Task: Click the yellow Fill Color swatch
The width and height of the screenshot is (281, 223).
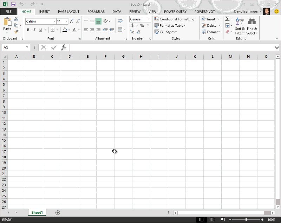Action: pos(65,30)
